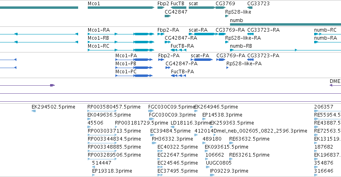341x177 pixels.
Task: Select the RP003348885.5prime EST label
Action: (114, 147)
